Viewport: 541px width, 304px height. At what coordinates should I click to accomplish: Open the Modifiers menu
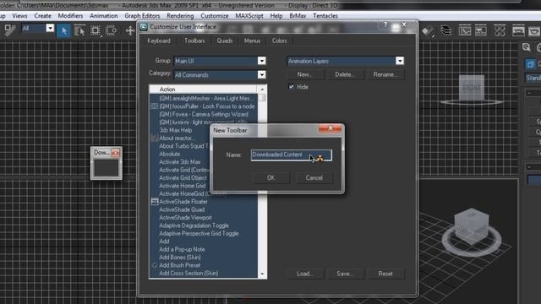click(70, 16)
